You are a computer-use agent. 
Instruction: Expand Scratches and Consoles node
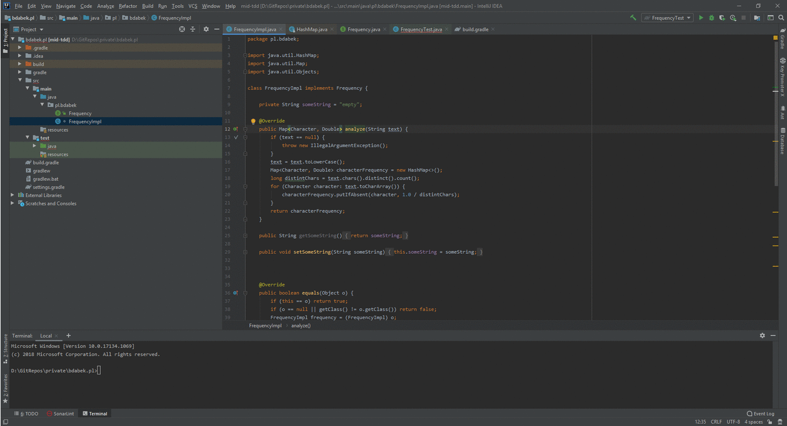(13, 203)
